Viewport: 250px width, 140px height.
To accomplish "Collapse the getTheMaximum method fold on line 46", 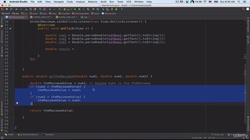I will [x=14, y=77].
